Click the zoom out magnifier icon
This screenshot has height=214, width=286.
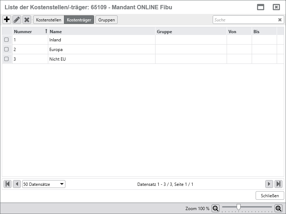(216, 209)
